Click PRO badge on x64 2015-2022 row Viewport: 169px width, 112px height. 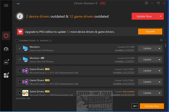point(47,69)
